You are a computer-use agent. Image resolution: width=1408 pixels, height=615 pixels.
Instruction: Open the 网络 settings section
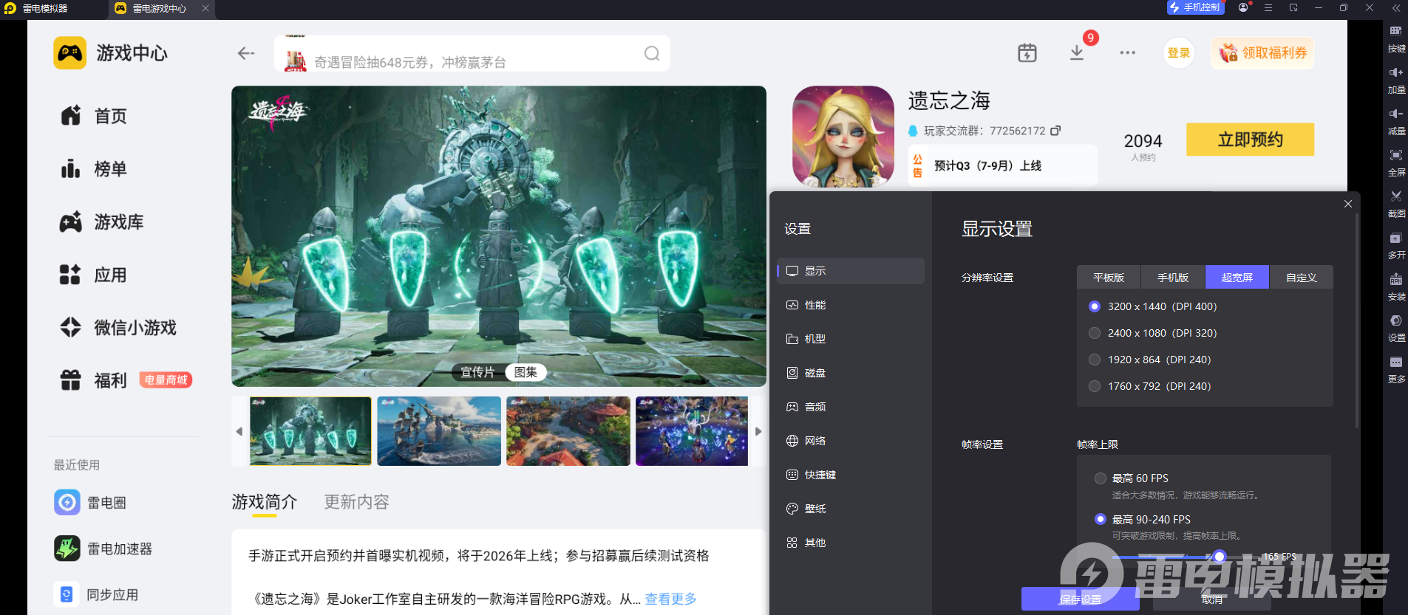point(851,441)
